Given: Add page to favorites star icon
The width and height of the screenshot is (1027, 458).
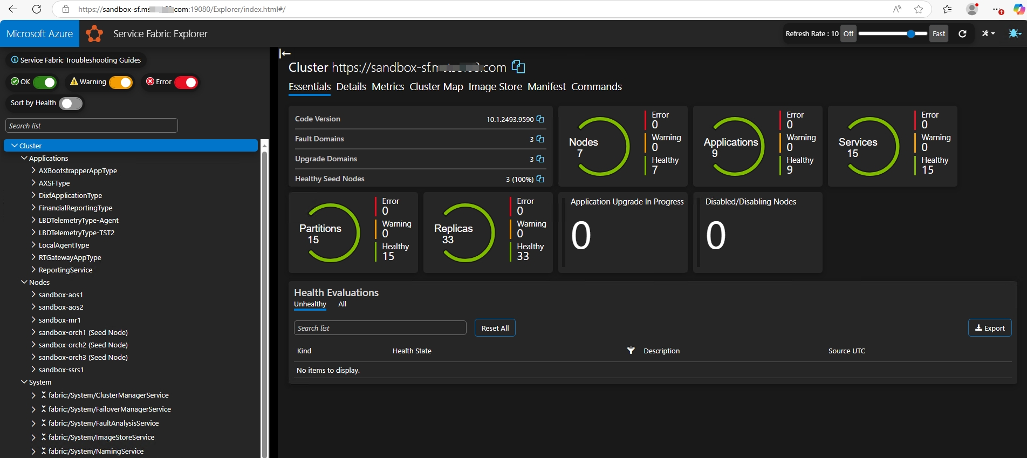Looking at the screenshot, I should pos(919,9).
